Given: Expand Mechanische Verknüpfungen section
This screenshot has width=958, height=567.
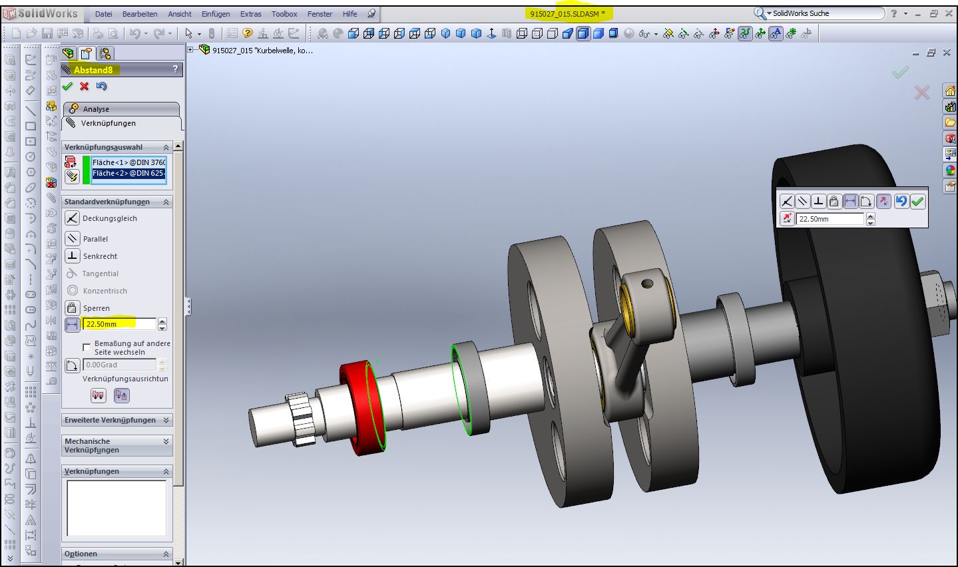Looking at the screenshot, I should click(166, 441).
